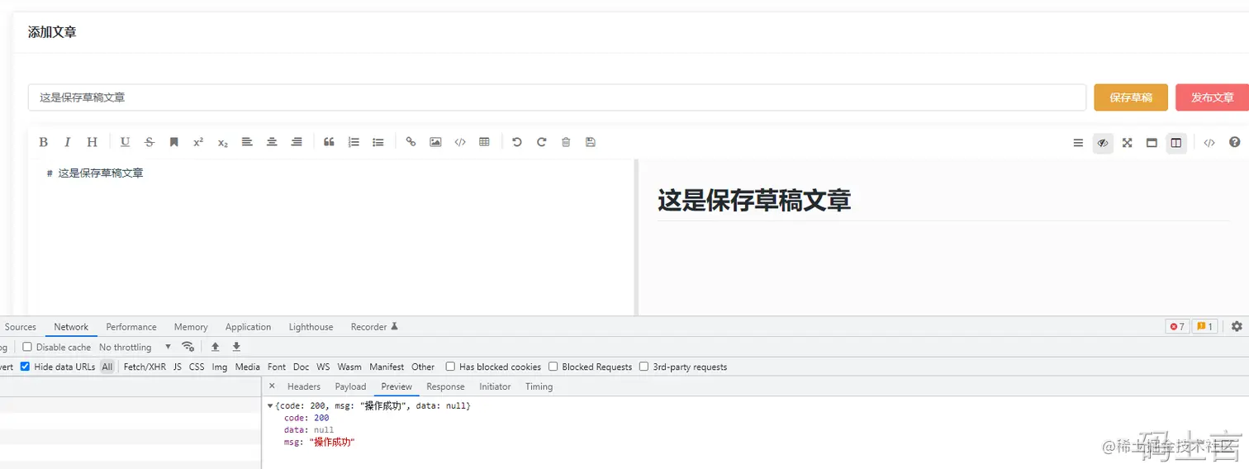1249x469 pixels.
Task: Show the Timing tab
Action: click(539, 386)
